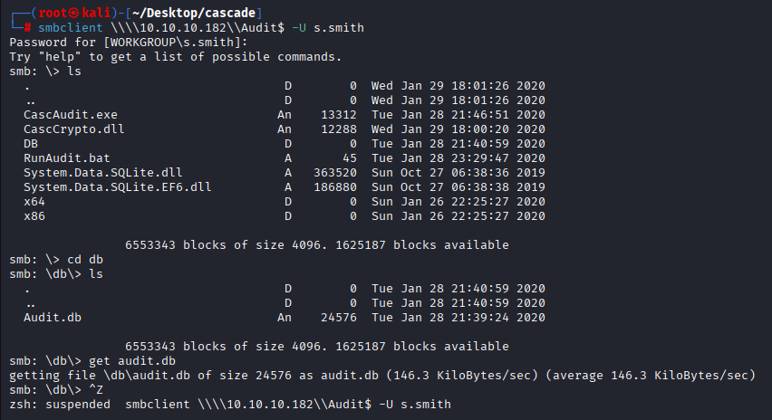Click the 13312 file size value

339,115
